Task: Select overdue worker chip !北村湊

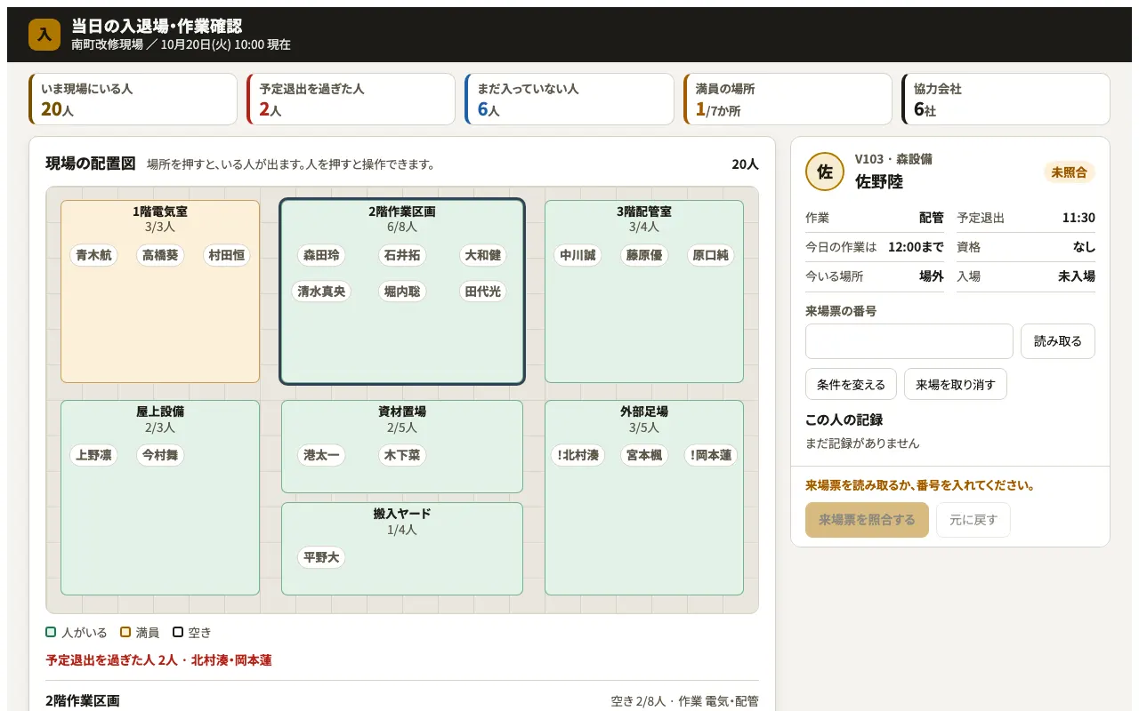Action: 578,455
